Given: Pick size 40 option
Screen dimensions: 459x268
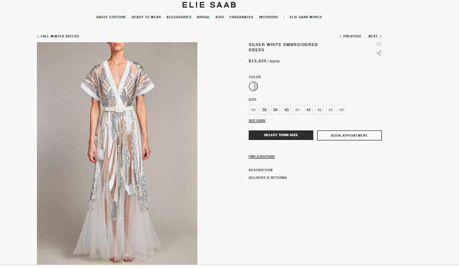Looking at the screenshot, I should pyautogui.click(x=287, y=110).
